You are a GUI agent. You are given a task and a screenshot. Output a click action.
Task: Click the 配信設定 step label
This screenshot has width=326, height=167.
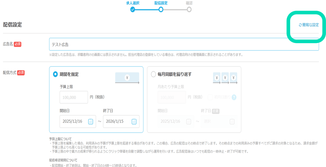(161, 3)
